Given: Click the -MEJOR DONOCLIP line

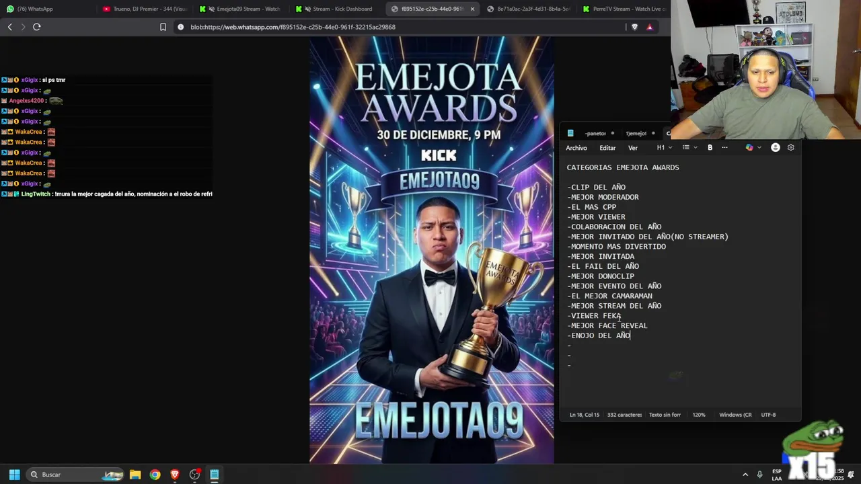Looking at the screenshot, I should click(x=601, y=276).
